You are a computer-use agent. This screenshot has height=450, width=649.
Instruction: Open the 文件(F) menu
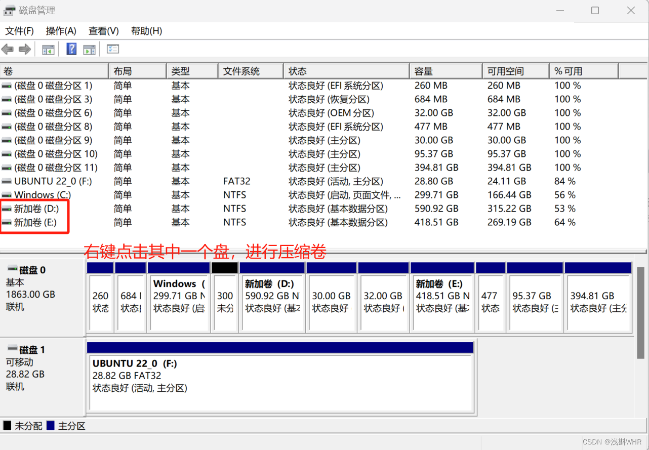point(19,31)
